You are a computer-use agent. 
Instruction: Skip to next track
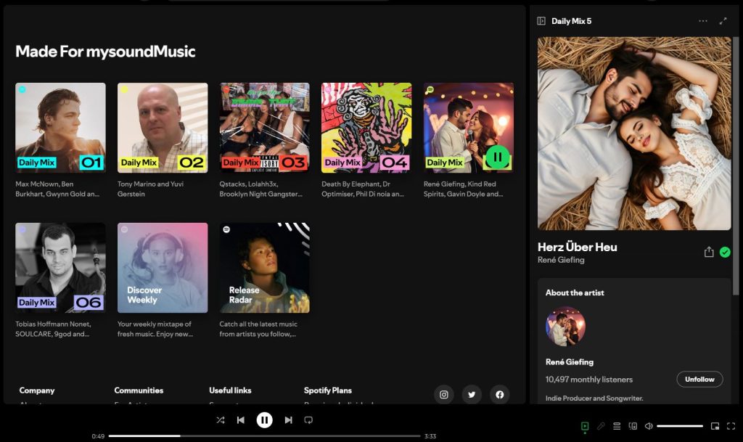(x=288, y=420)
